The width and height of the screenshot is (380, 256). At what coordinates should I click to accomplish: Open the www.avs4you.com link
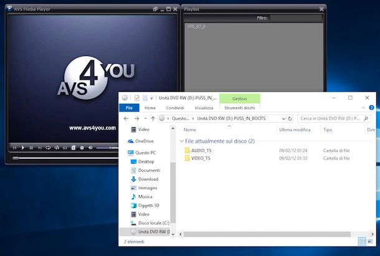pyautogui.click(x=92, y=128)
